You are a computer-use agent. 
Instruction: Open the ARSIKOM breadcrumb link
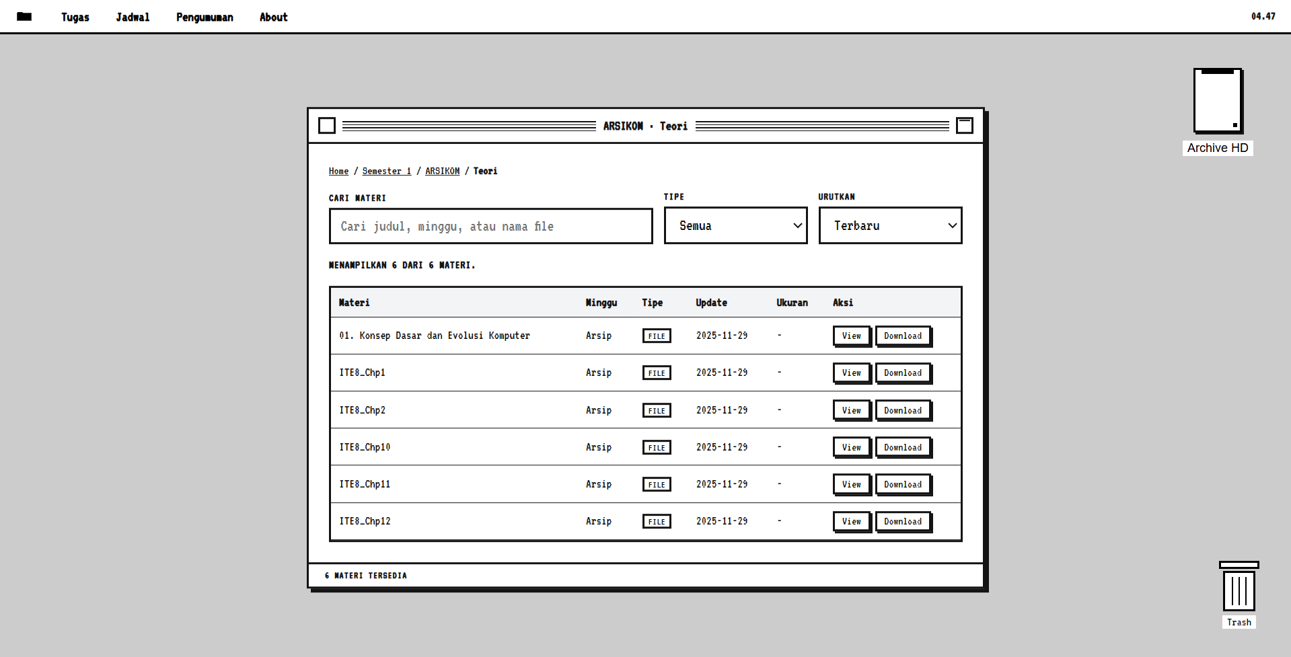point(442,171)
